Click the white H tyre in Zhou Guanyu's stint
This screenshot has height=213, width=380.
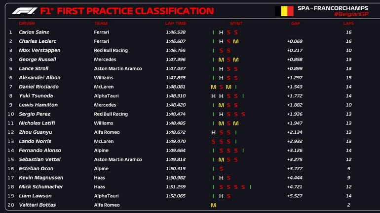point(214,132)
